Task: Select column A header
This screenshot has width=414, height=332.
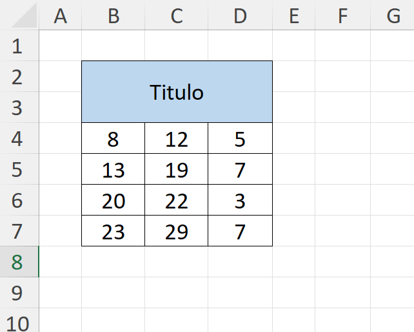Action: point(60,16)
